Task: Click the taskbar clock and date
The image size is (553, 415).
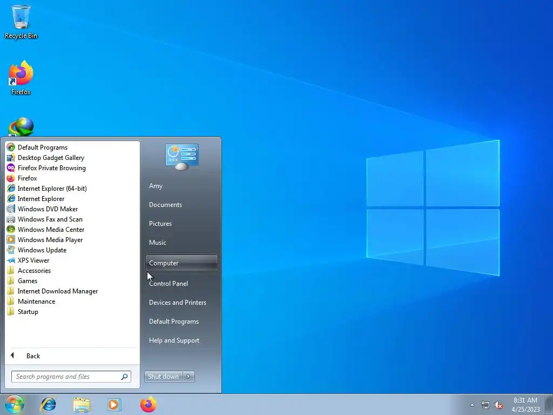Action: 525,405
